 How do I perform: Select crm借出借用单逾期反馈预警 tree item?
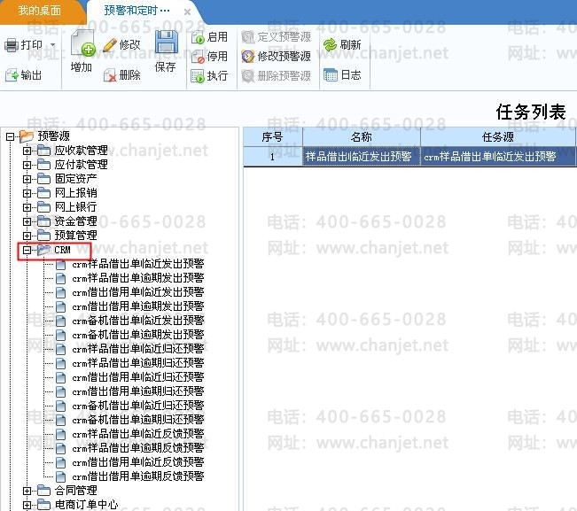pyautogui.click(x=138, y=476)
